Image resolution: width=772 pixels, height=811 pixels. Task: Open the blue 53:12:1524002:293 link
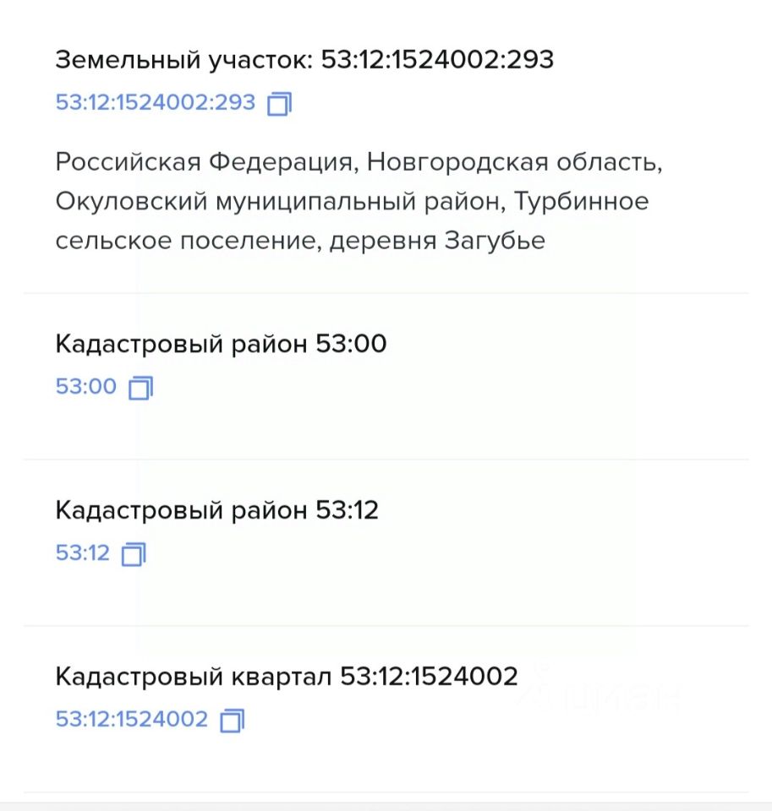coord(155,103)
